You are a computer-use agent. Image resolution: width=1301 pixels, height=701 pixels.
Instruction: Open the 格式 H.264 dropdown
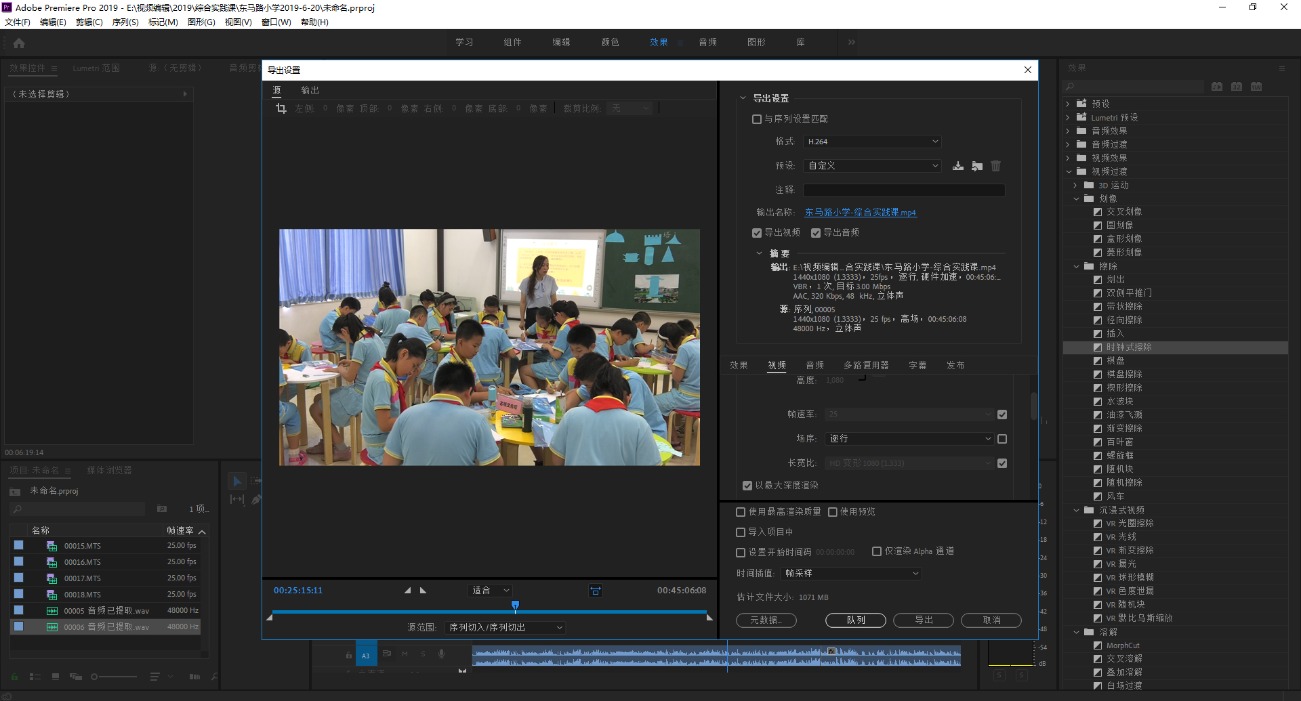click(x=871, y=142)
